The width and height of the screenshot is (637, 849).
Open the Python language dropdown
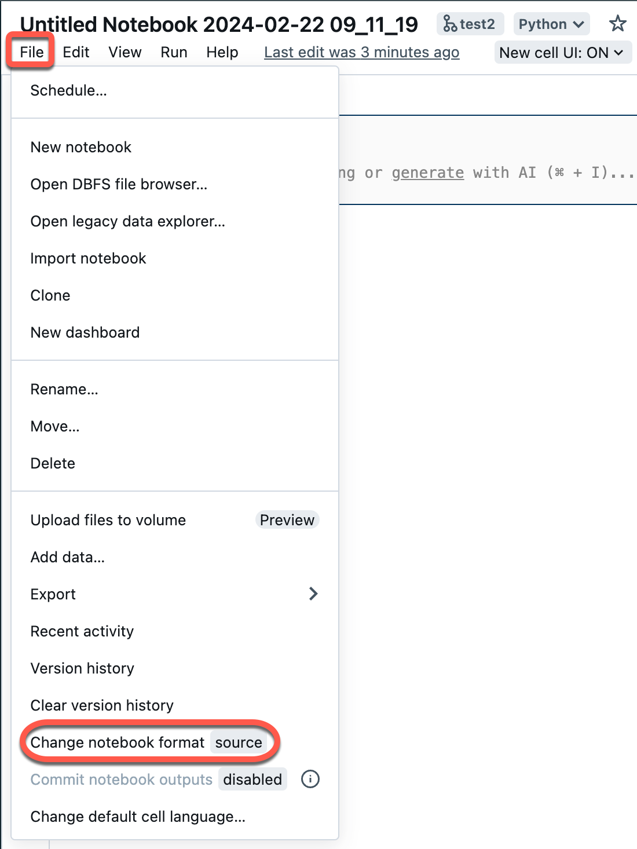pyautogui.click(x=551, y=24)
